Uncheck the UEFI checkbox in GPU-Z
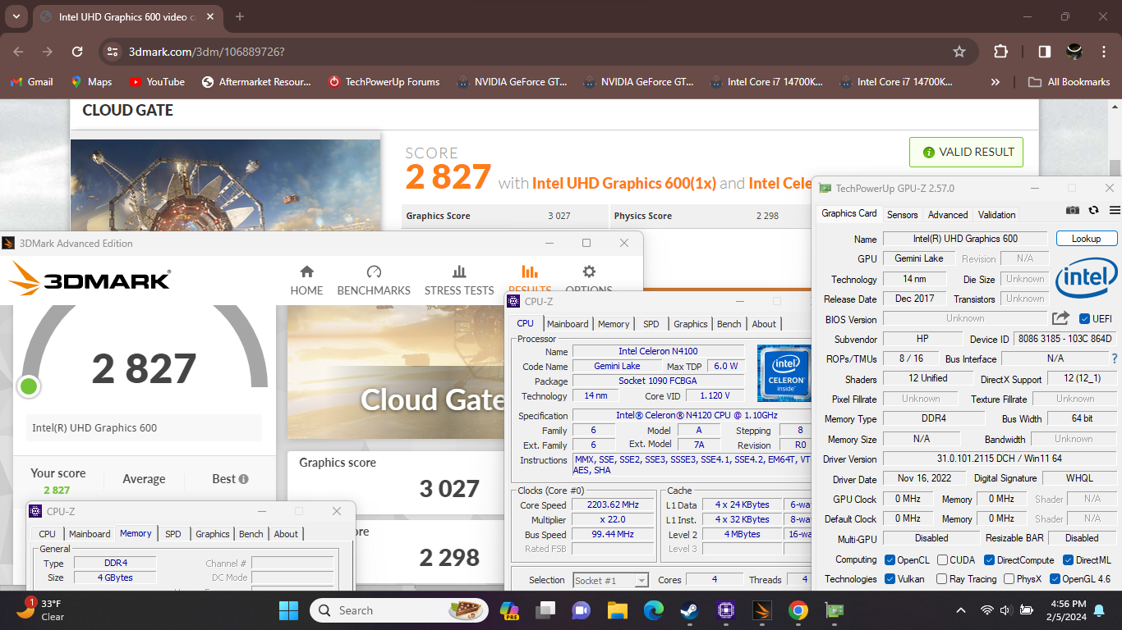The width and height of the screenshot is (1122, 630). [x=1084, y=319]
